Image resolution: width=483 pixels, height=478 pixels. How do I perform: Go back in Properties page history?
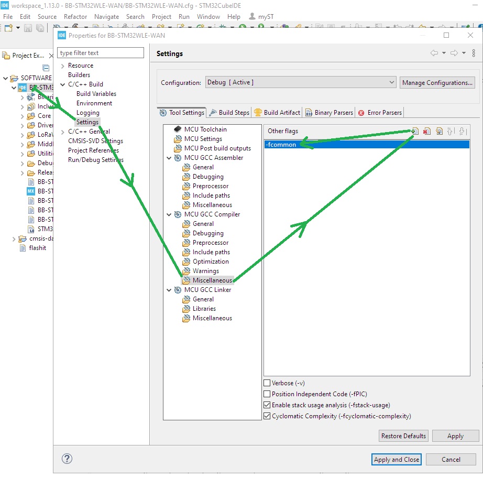(434, 53)
